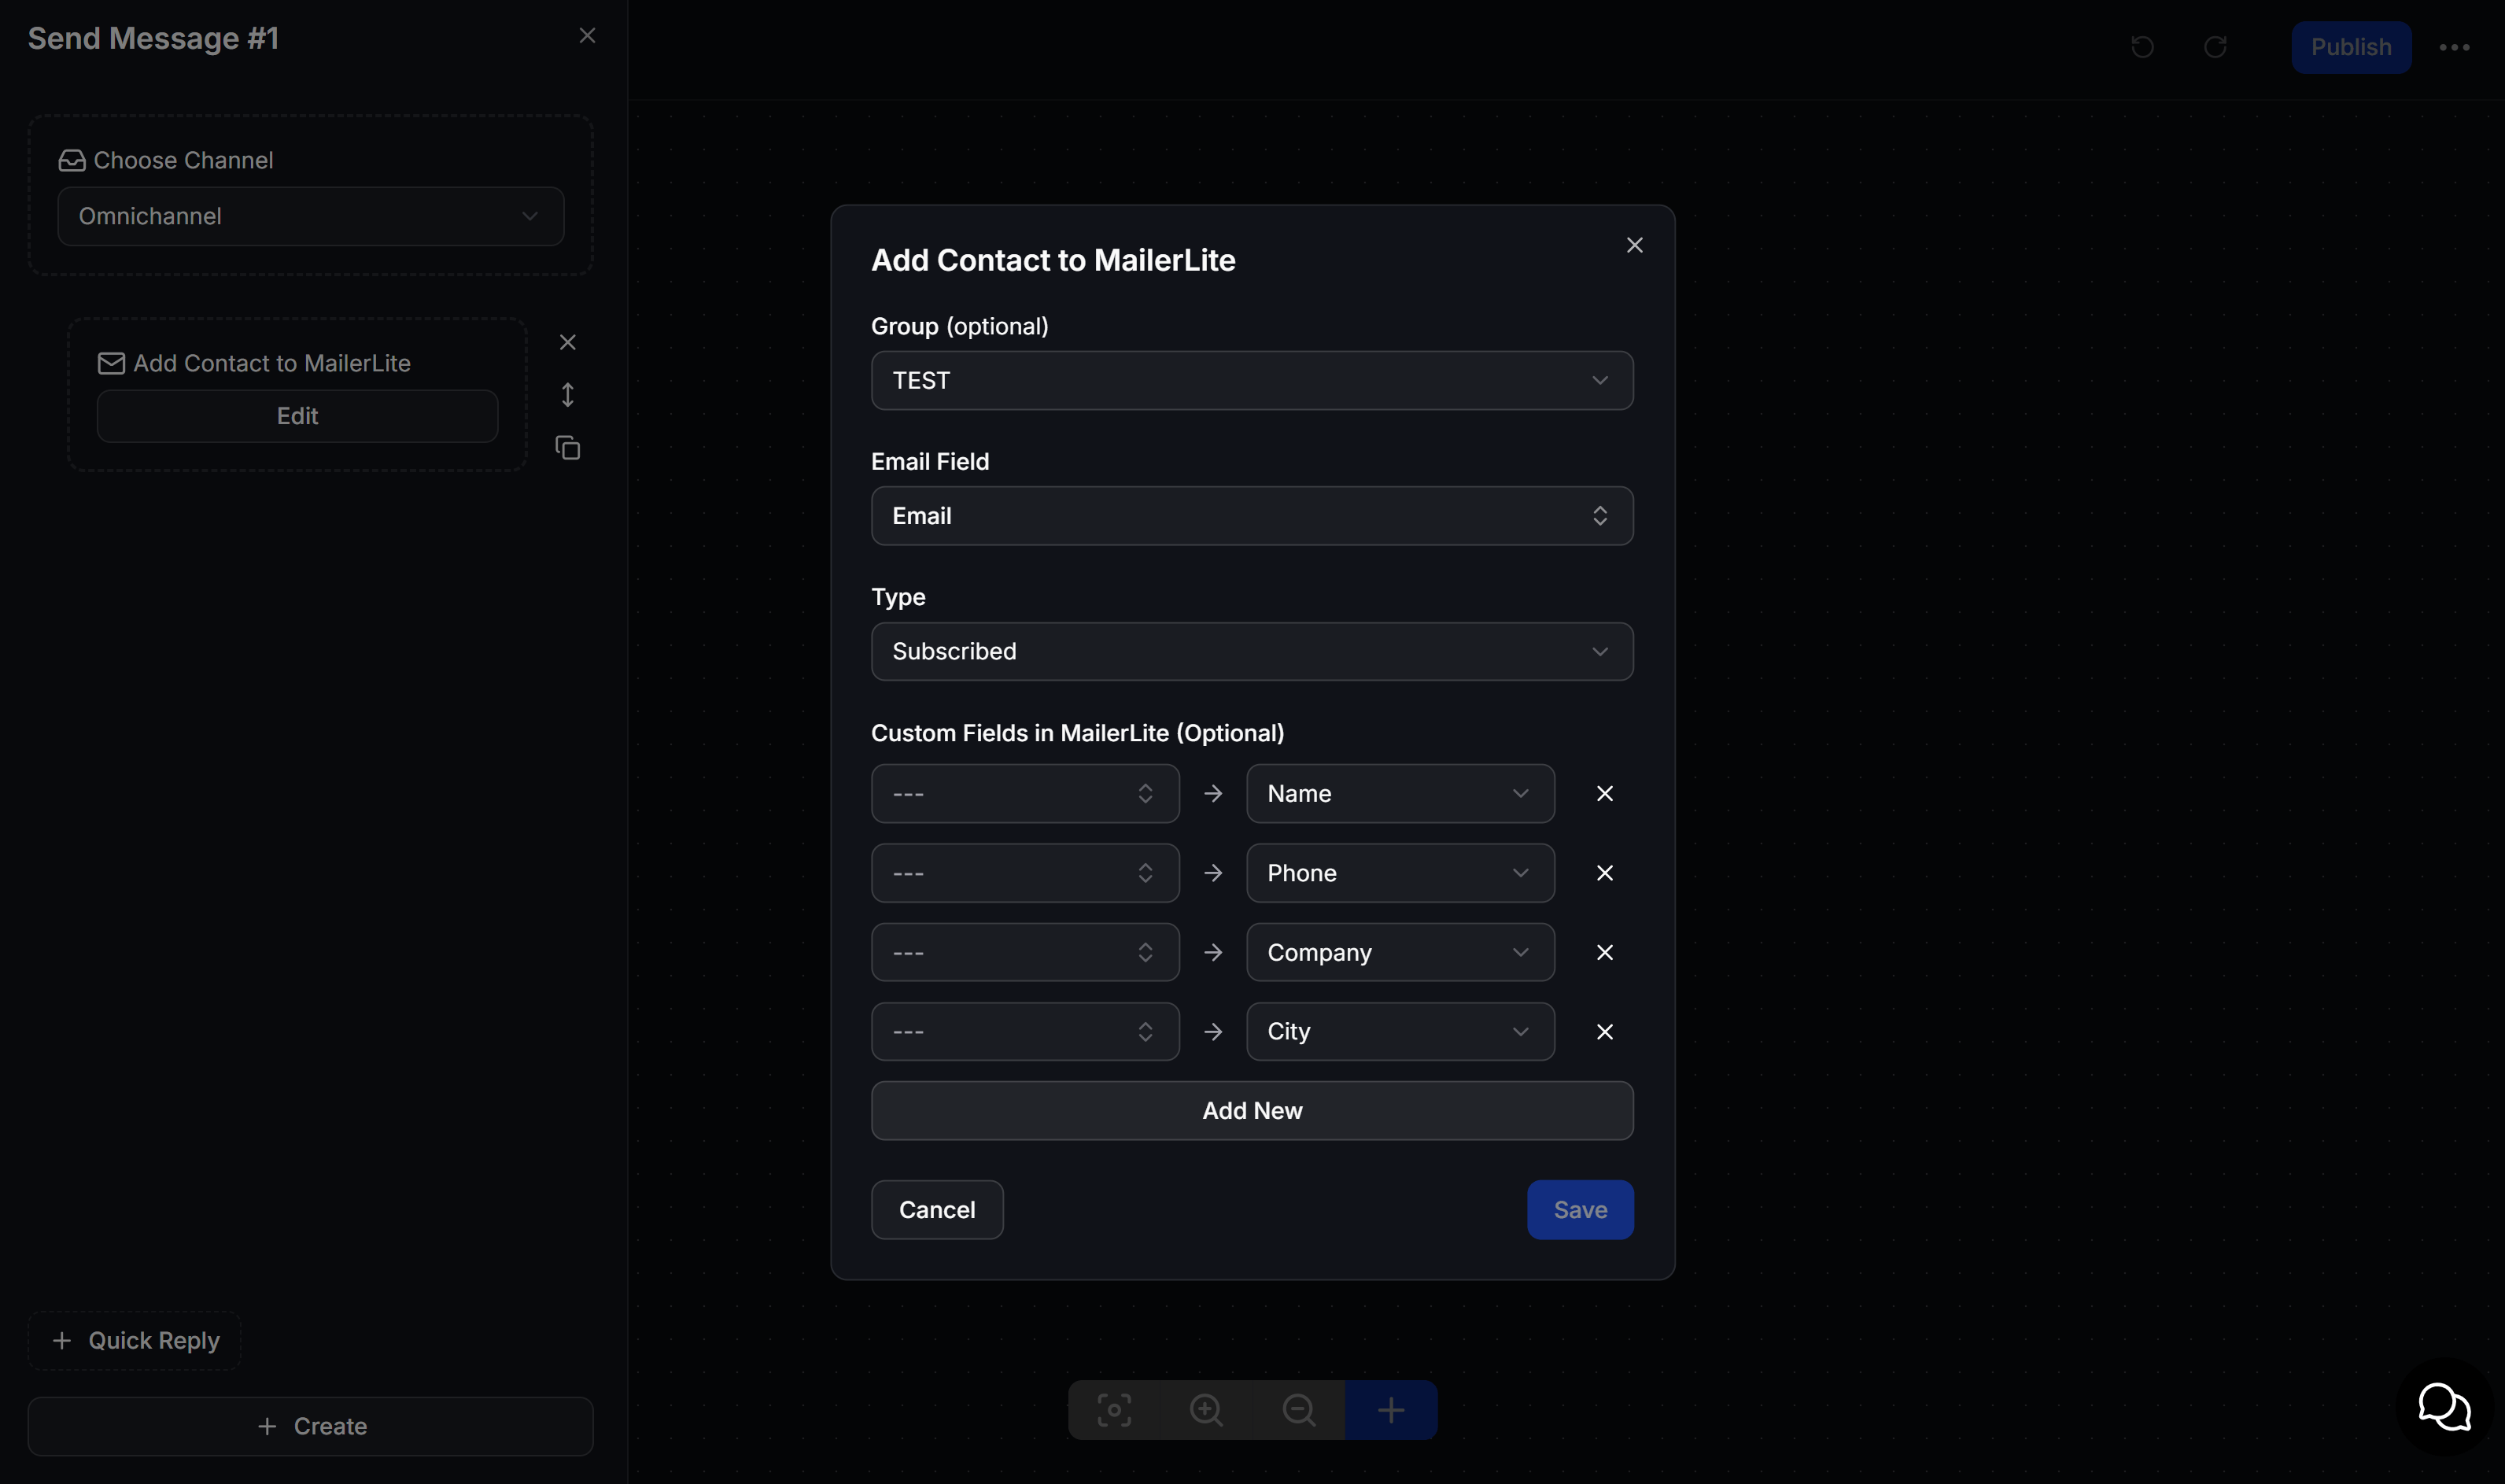Zoom in on the canvas
This screenshot has width=2505, height=1484.
coord(1207,1410)
